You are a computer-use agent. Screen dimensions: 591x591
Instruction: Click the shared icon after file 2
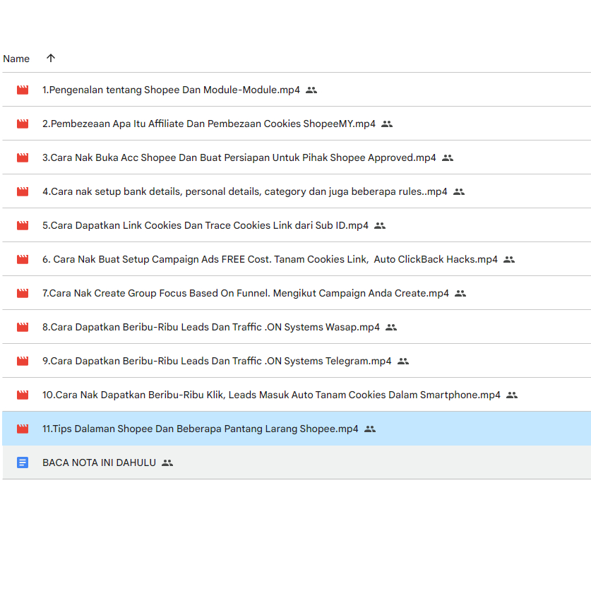(387, 124)
